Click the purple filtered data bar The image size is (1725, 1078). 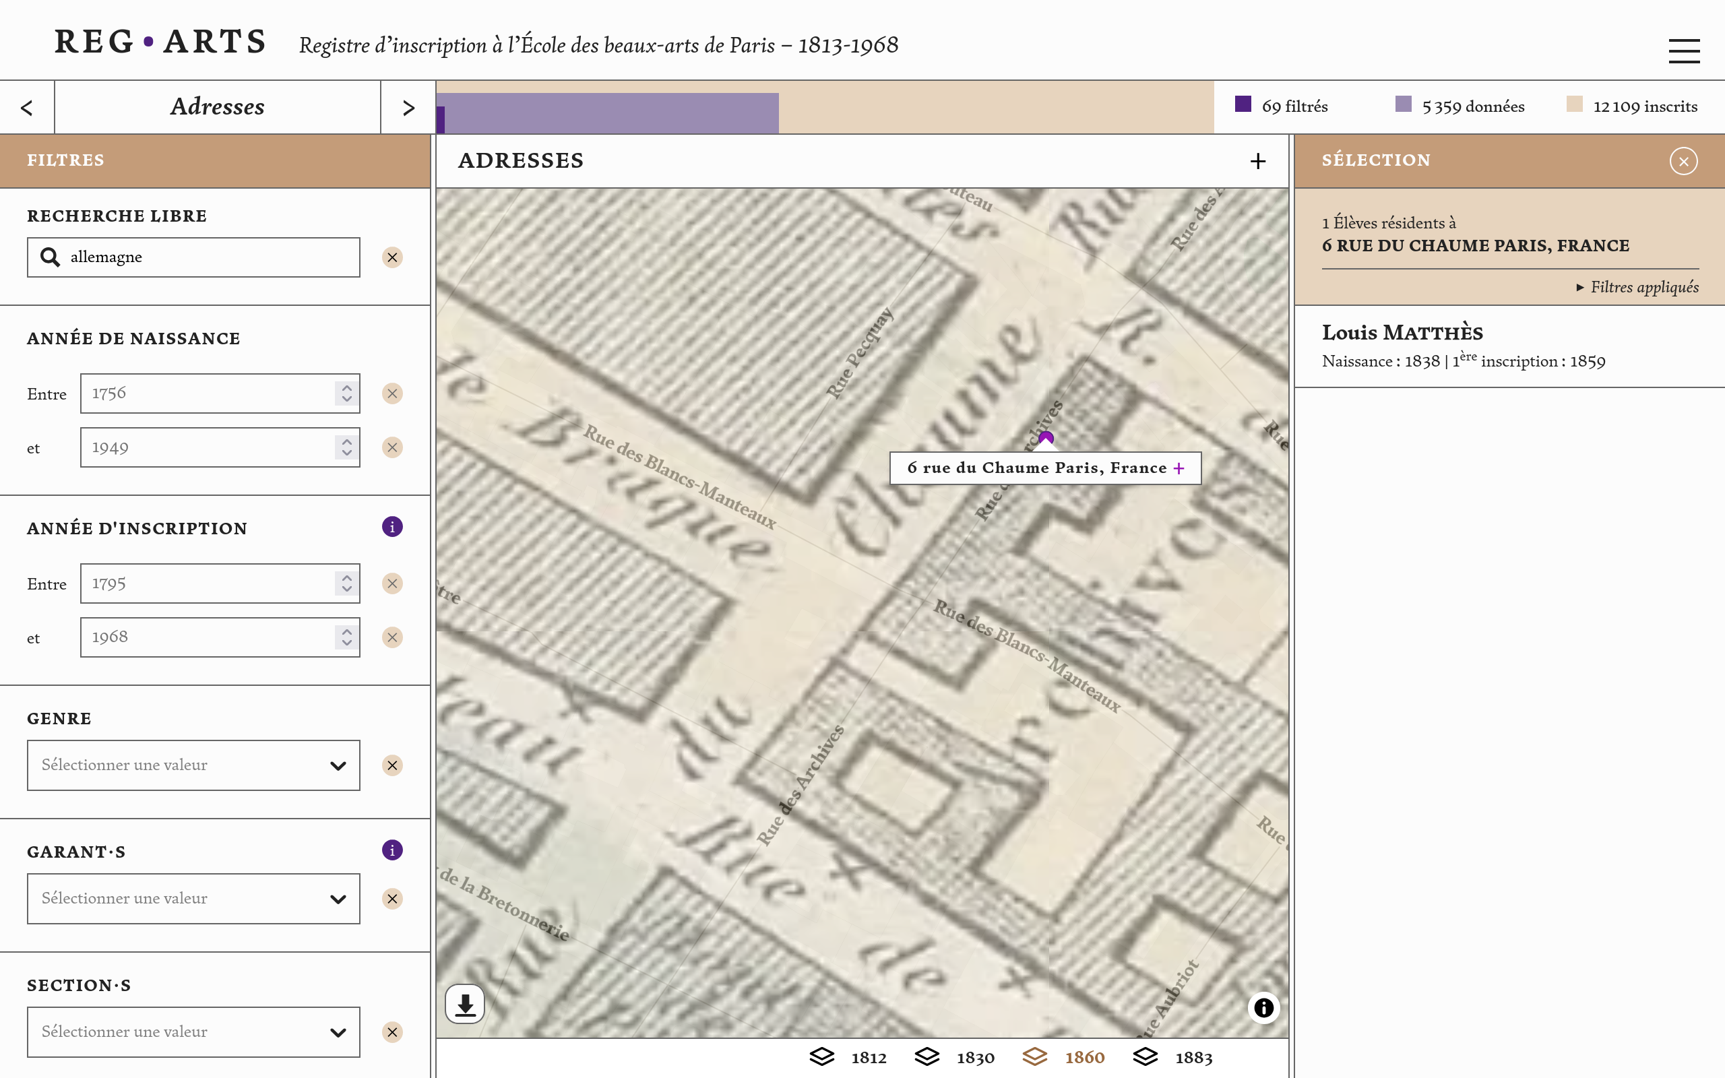coord(441,119)
